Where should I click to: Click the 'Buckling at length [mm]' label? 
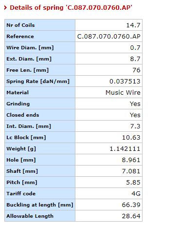[40, 205]
